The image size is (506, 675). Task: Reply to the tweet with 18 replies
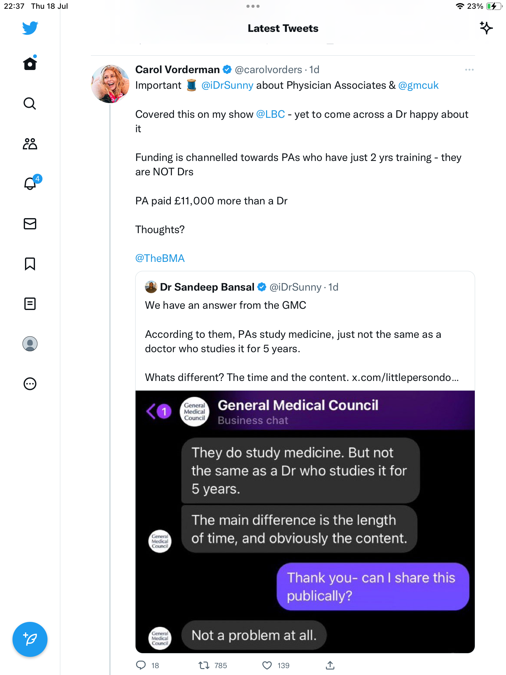141,665
